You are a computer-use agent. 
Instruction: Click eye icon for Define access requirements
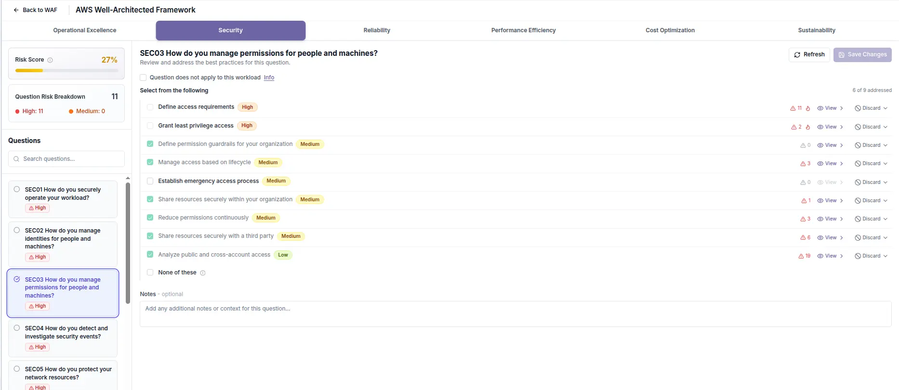pyautogui.click(x=820, y=108)
